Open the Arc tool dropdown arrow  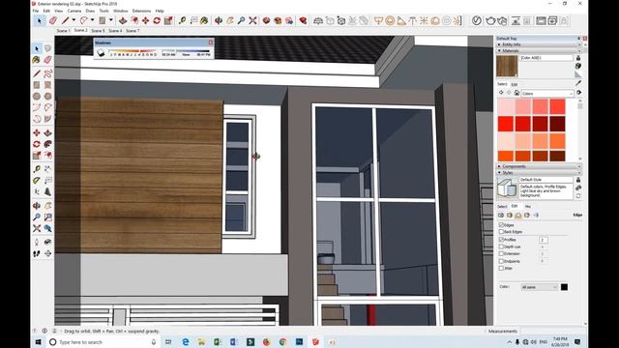click(93, 20)
